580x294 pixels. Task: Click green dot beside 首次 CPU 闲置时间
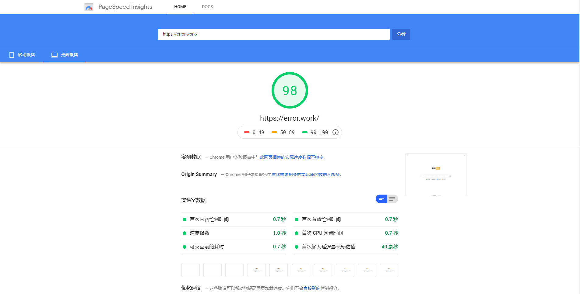[x=296, y=233]
